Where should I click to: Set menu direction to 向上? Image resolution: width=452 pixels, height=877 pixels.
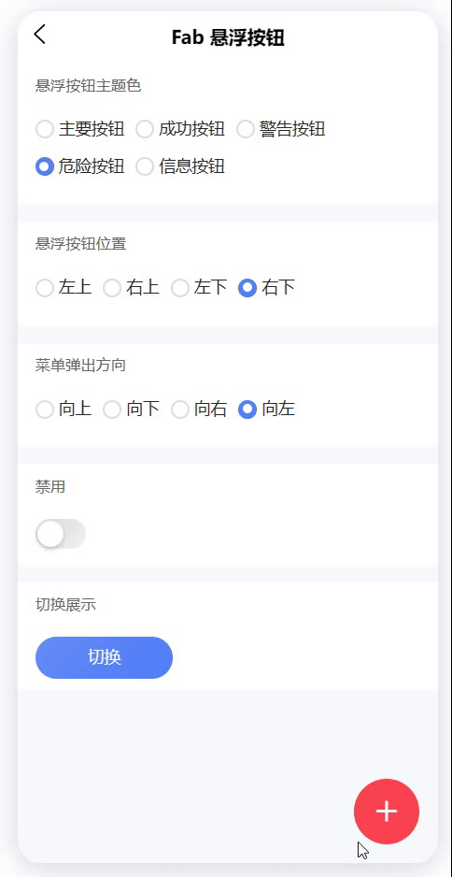coord(64,410)
